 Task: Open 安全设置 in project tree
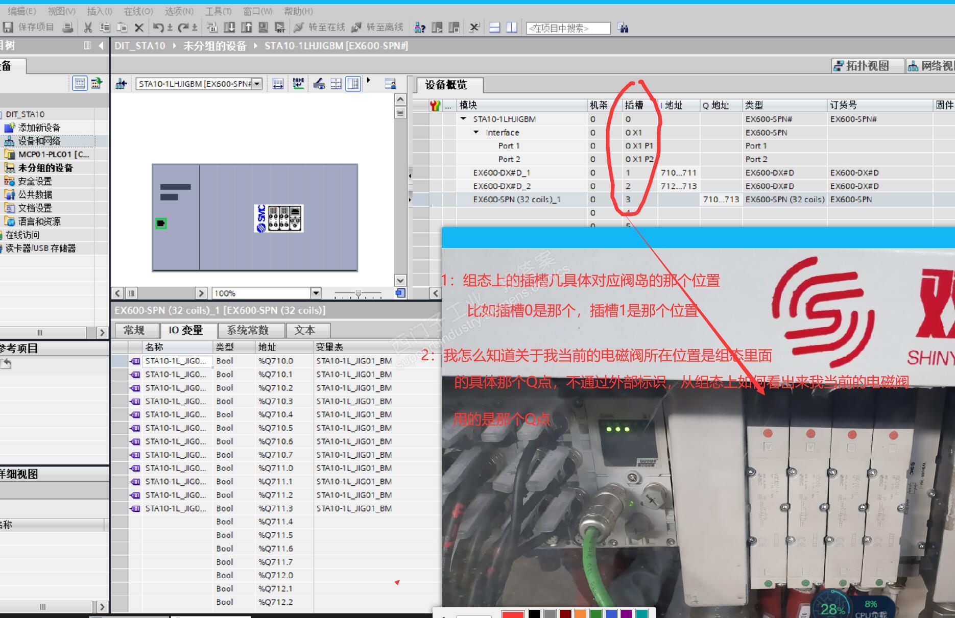[x=35, y=181]
